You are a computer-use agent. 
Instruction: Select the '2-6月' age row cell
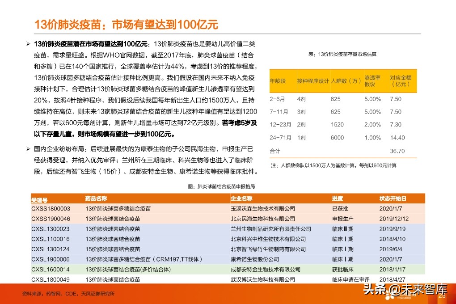click(x=277, y=99)
